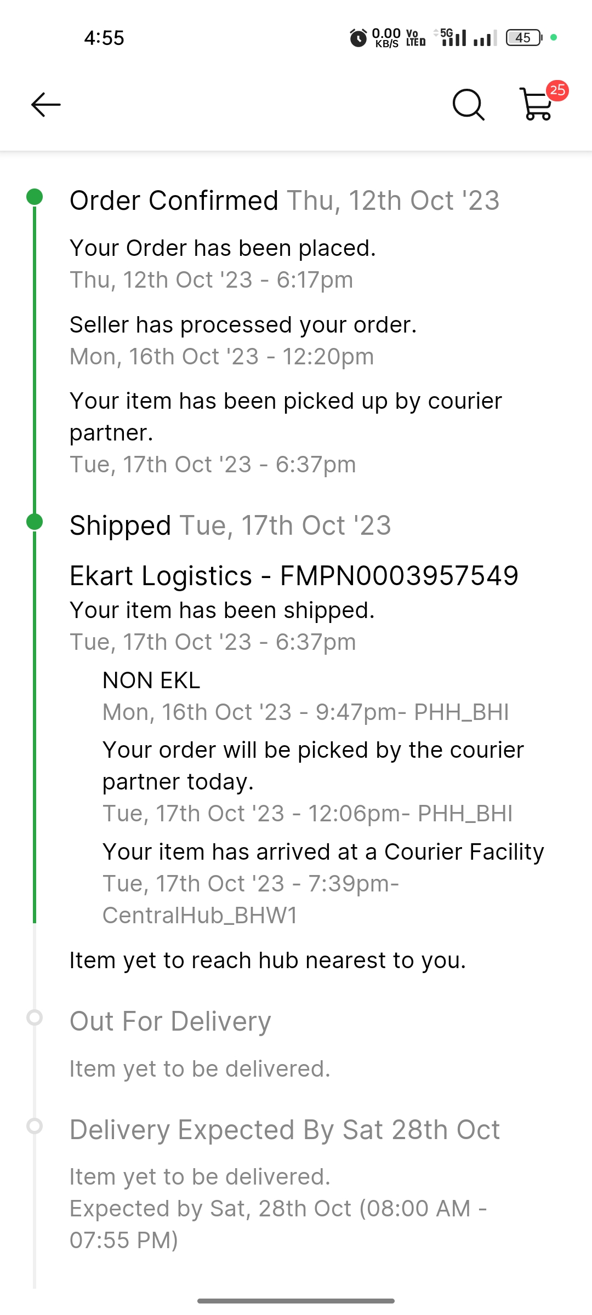Tap the NON EKL tracking entry

[x=151, y=681]
